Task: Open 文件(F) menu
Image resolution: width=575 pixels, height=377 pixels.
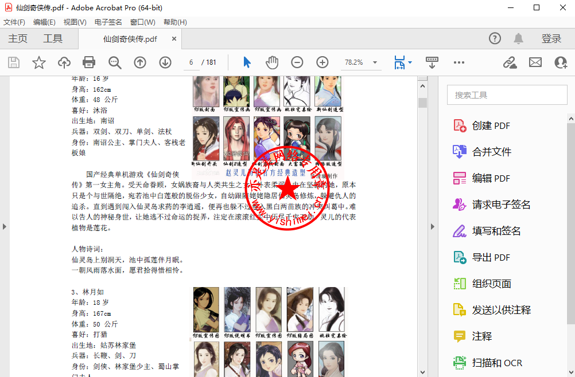Action: click(x=14, y=22)
